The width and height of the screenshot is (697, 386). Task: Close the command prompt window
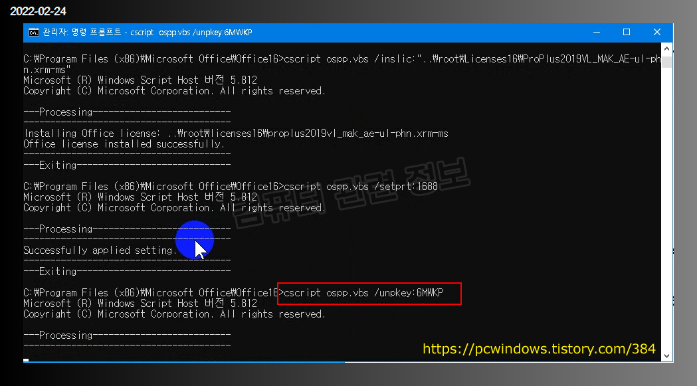(x=657, y=33)
